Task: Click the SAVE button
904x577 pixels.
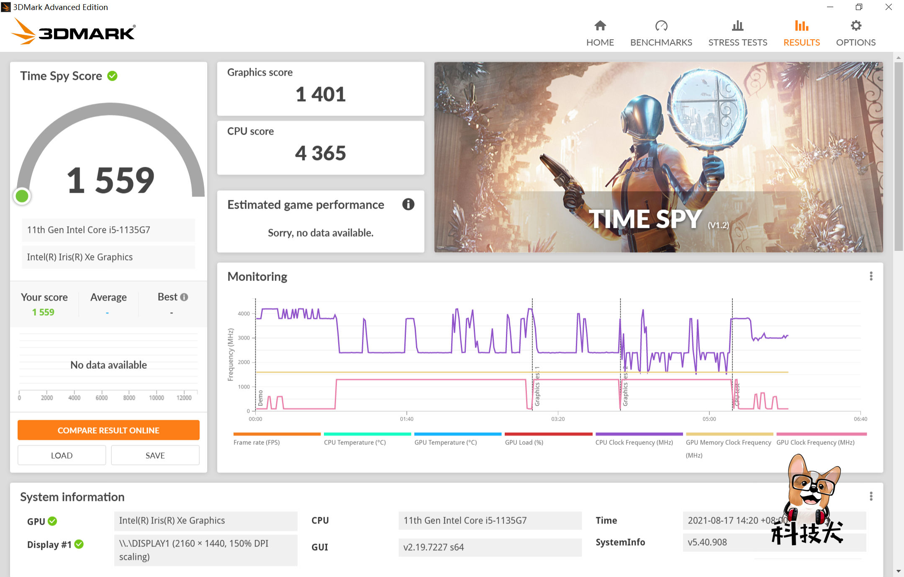Action: click(155, 455)
